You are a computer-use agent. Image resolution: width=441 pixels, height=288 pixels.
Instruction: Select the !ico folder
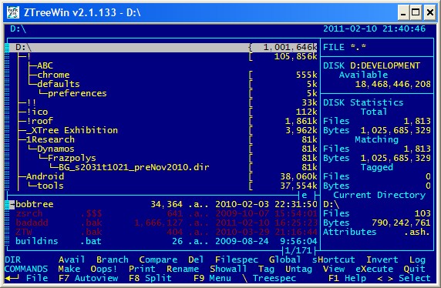[37, 112]
